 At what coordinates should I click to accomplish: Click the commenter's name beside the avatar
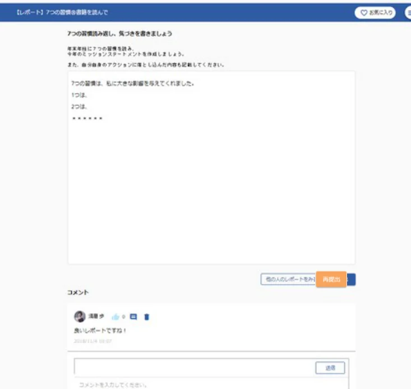pos(96,316)
